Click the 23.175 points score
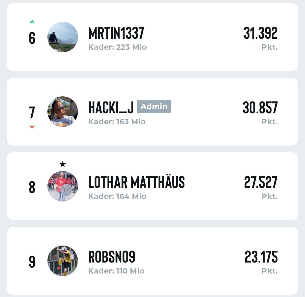This screenshot has height=297, width=305. pos(261,257)
